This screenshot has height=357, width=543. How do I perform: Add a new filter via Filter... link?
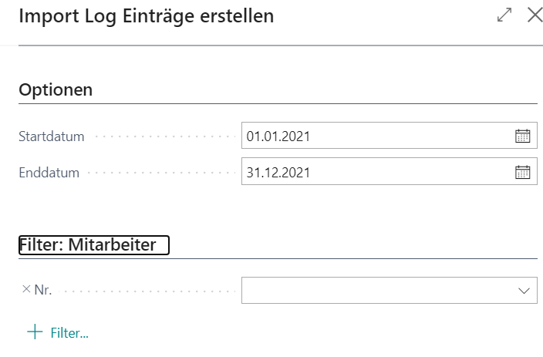point(58,332)
